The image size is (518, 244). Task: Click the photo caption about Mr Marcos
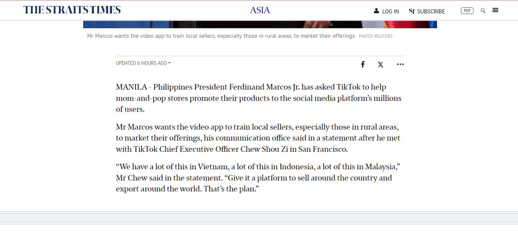[222, 36]
